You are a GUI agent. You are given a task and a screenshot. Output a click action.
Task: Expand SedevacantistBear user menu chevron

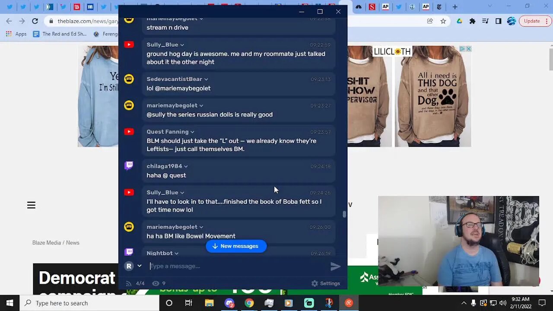click(x=206, y=79)
